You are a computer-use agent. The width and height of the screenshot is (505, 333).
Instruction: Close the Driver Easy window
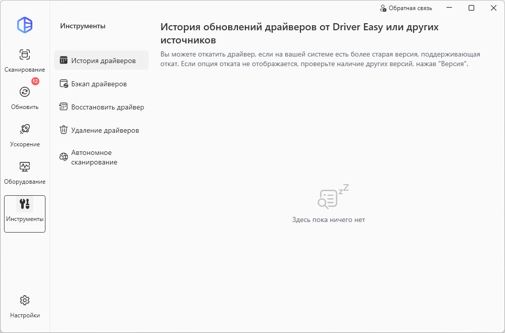click(x=493, y=8)
